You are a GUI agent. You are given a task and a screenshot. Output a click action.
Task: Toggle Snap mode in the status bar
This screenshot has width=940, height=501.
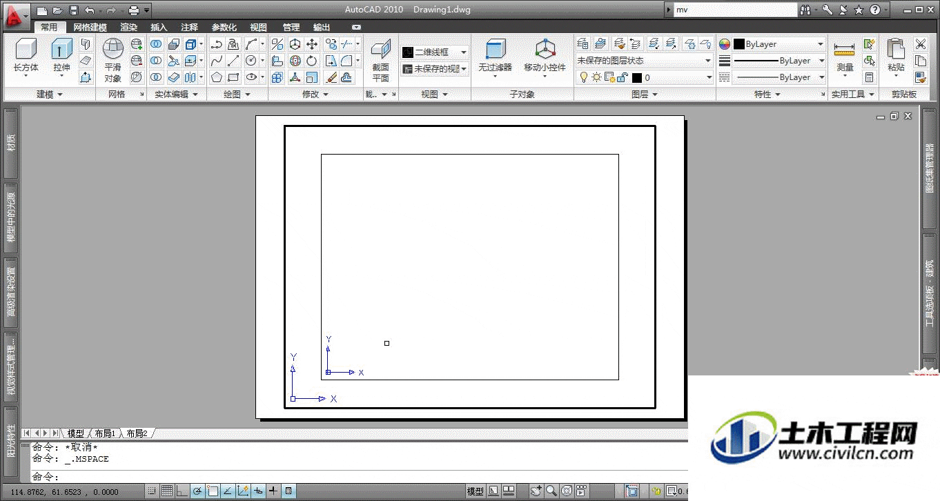pos(151,491)
